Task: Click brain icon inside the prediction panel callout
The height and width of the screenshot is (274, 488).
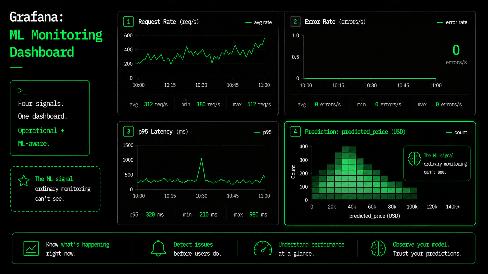Action: [414, 159]
